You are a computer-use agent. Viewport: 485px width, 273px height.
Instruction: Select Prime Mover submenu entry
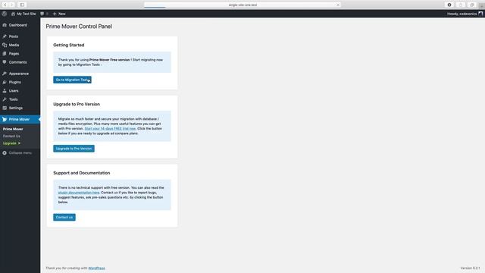(x=13, y=129)
